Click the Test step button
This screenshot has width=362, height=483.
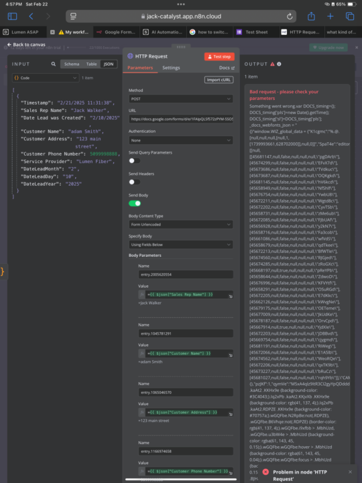point(219,56)
